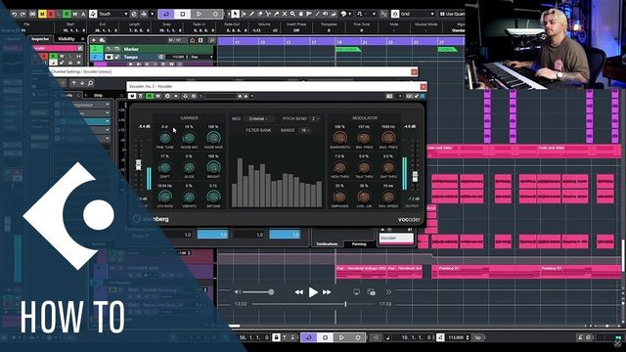Click the bottom transport Play button

[341, 337]
